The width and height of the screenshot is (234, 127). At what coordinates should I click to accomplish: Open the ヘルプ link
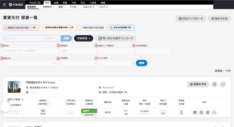103,7
